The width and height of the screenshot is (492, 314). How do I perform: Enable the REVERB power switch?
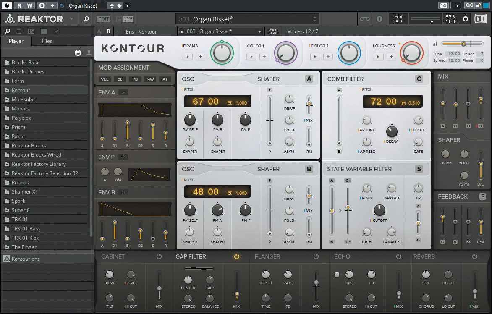click(475, 256)
